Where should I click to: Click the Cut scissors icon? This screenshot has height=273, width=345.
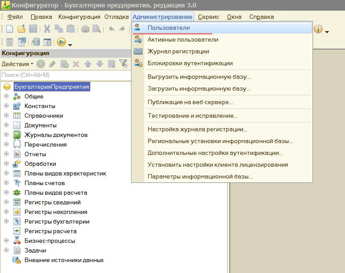(47, 29)
